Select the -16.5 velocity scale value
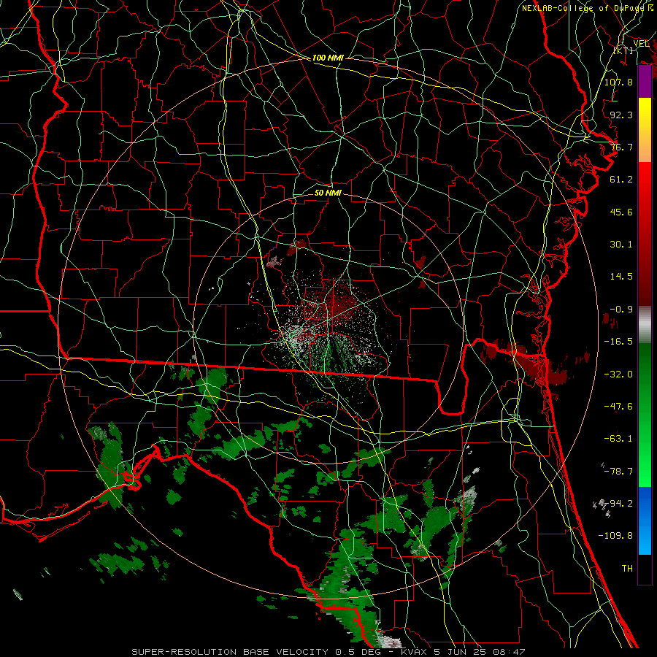Screen dimensions: 657x657 (618, 342)
